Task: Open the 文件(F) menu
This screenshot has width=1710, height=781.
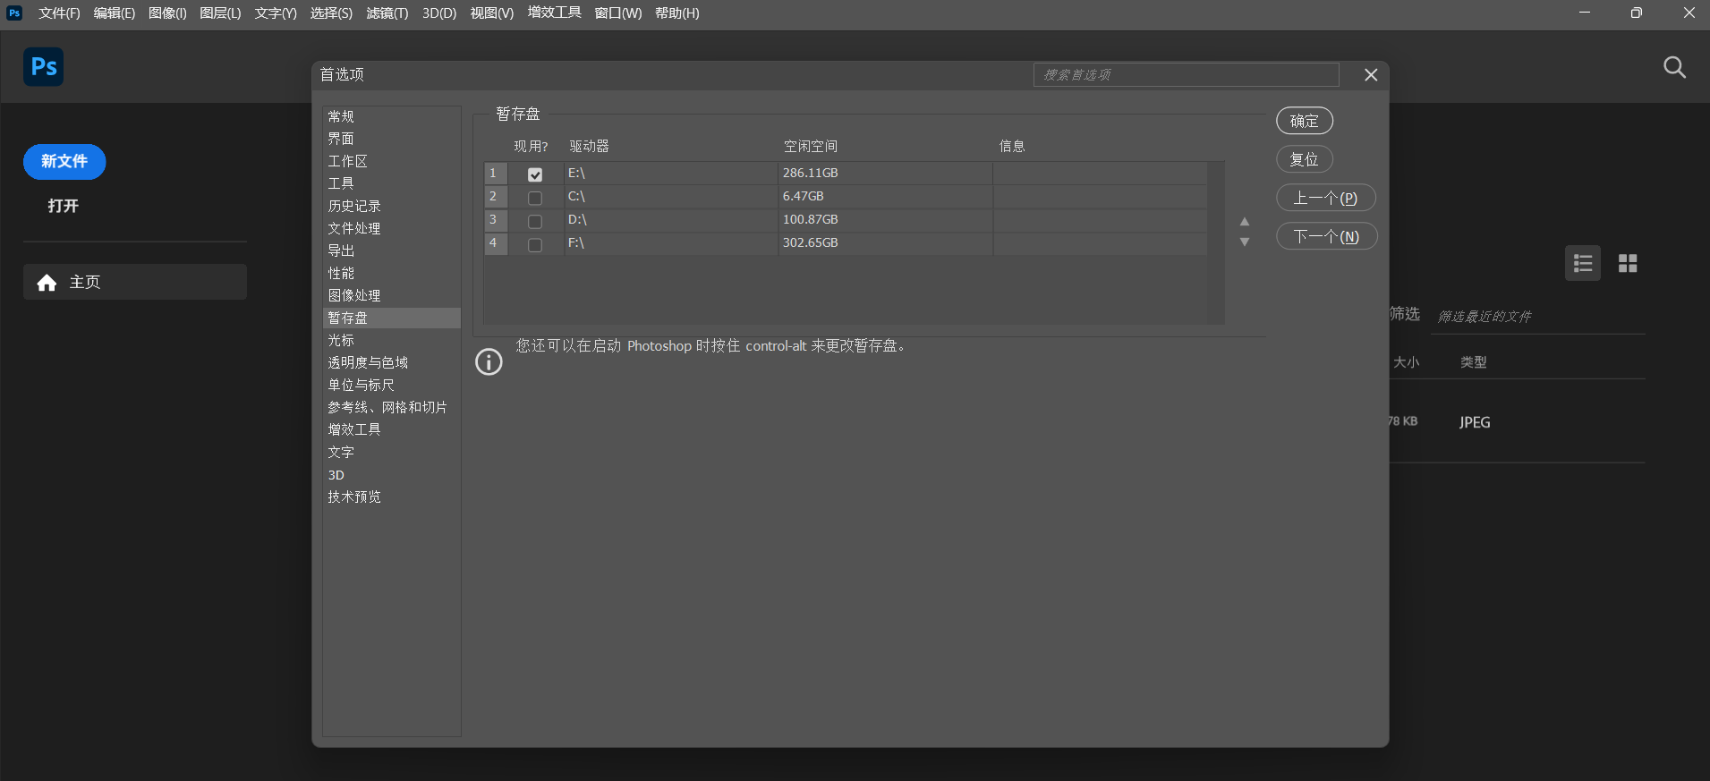Action: coord(59,13)
